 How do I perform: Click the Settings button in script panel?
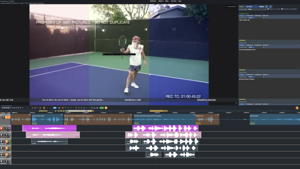262,7
